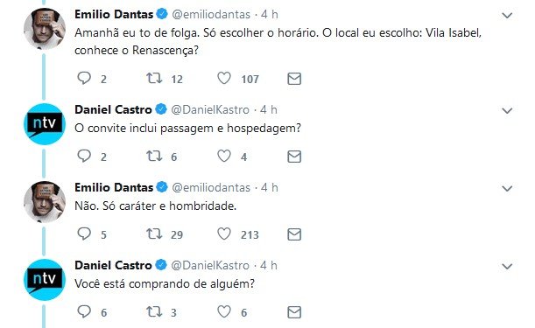Reply to 'O convite inclui passagem' tweet
Image resolution: width=535 pixels, height=328 pixels.
(84, 157)
